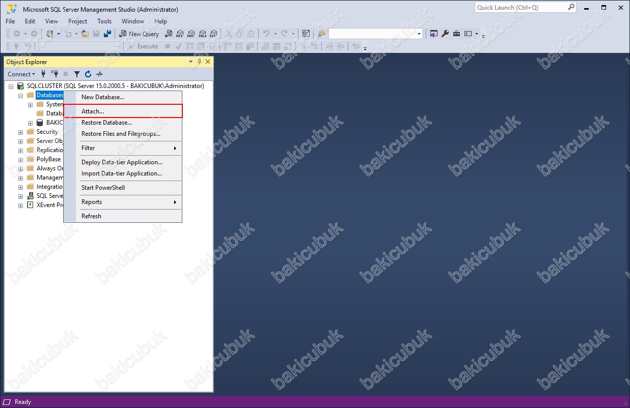This screenshot has height=408, width=630.
Task: Open the View menu
Action: (51, 21)
